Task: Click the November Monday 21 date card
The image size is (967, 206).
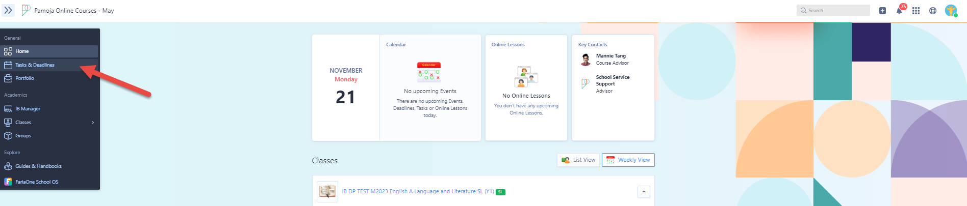Action: pos(346,87)
